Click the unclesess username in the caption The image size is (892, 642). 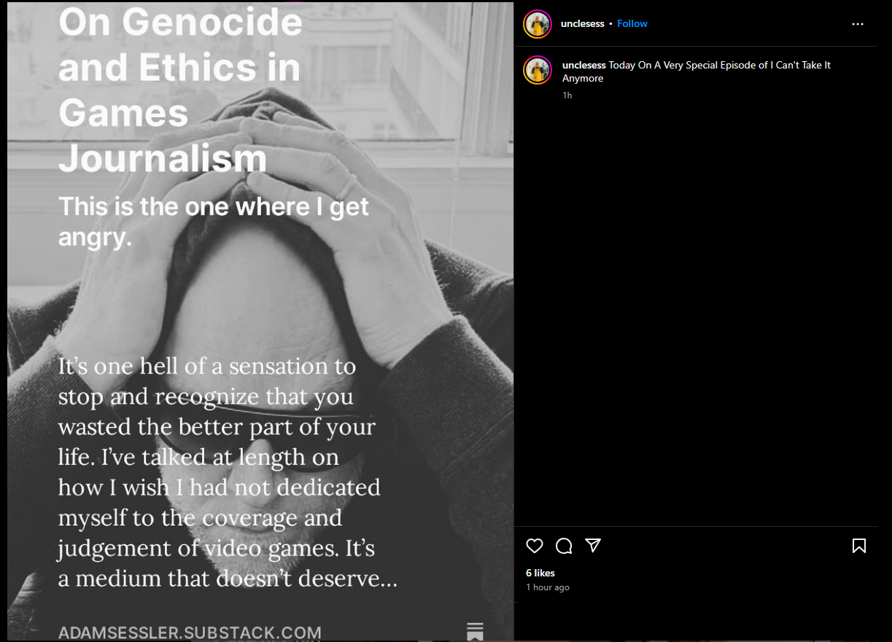(x=584, y=65)
